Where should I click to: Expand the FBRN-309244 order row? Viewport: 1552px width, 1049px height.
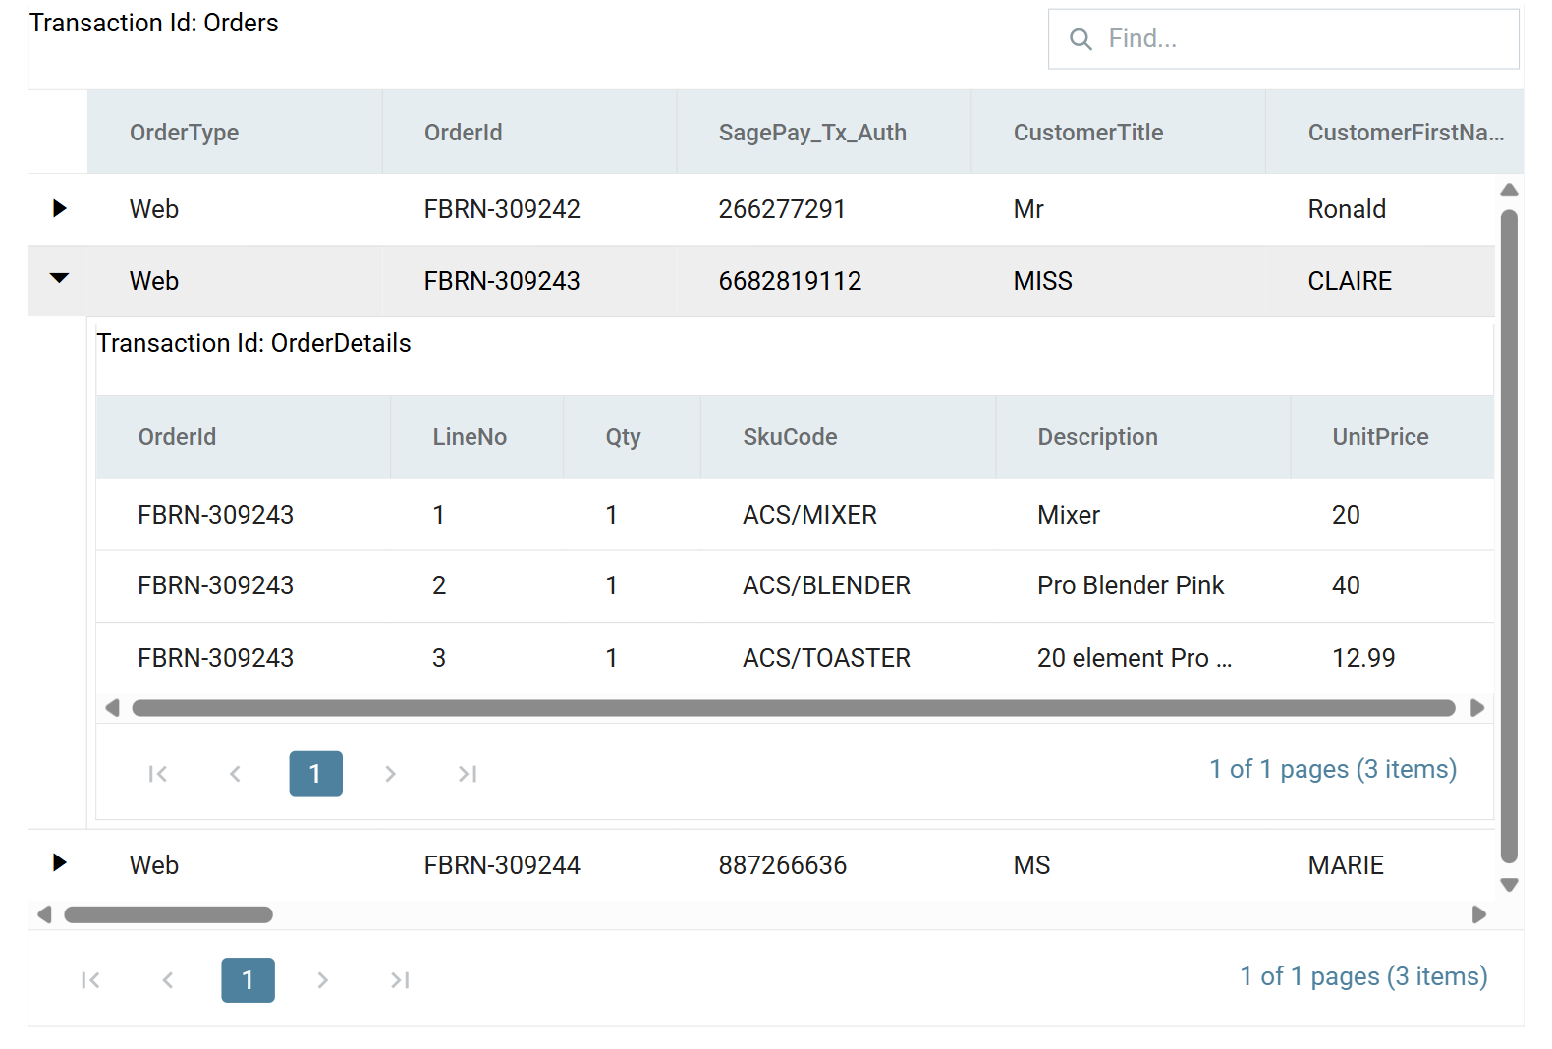coord(59,862)
